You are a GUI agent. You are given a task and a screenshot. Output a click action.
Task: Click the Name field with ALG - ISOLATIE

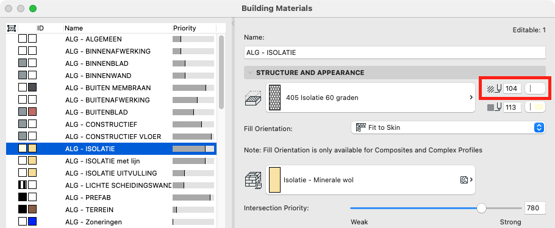point(395,53)
